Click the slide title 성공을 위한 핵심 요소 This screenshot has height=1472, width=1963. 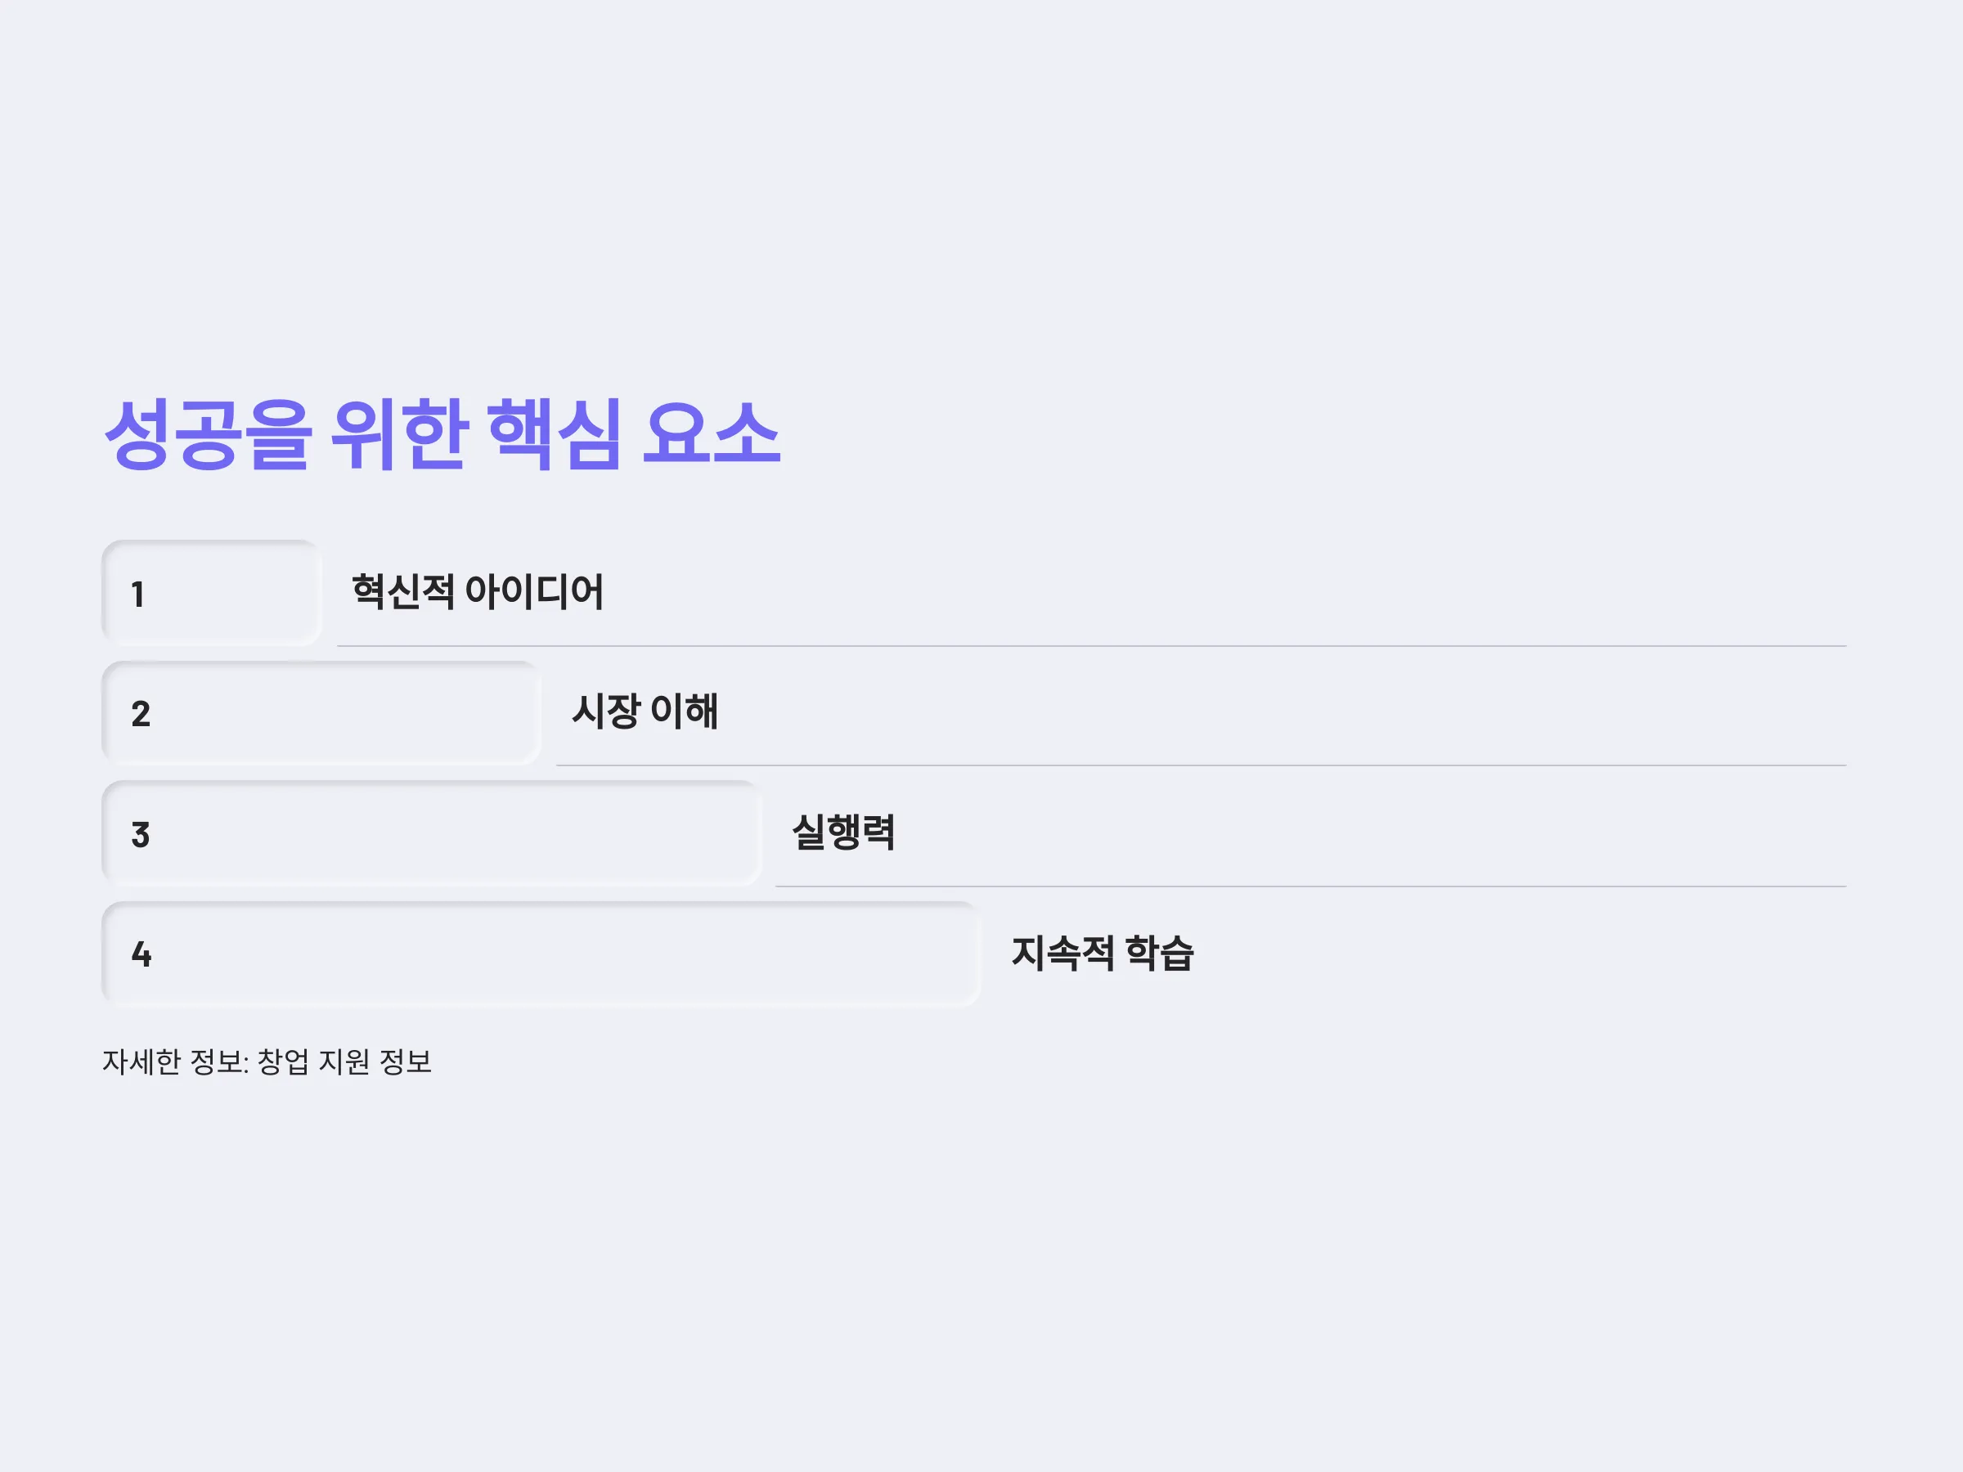tap(442, 434)
